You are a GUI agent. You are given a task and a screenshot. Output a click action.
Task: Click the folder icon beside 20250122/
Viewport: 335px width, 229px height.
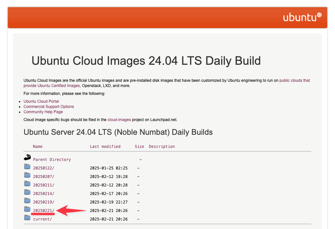point(27,167)
